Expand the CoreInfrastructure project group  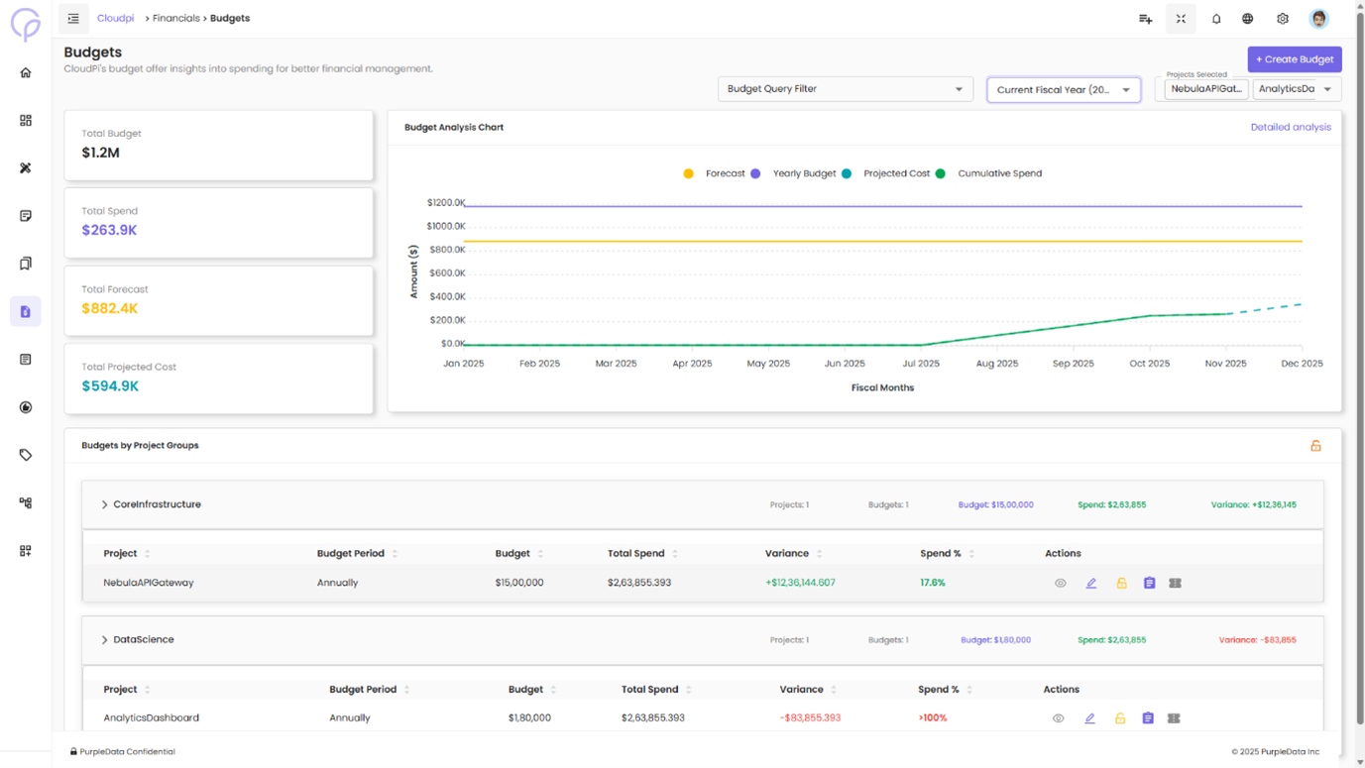coord(104,503)
